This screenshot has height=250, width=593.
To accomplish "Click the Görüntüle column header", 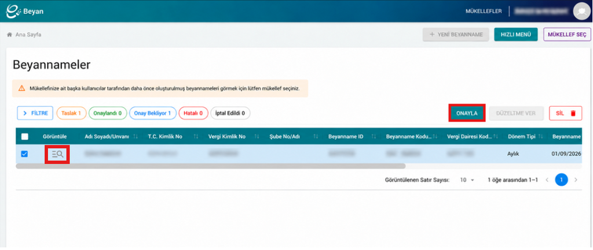I will click(x=55, y=136).
